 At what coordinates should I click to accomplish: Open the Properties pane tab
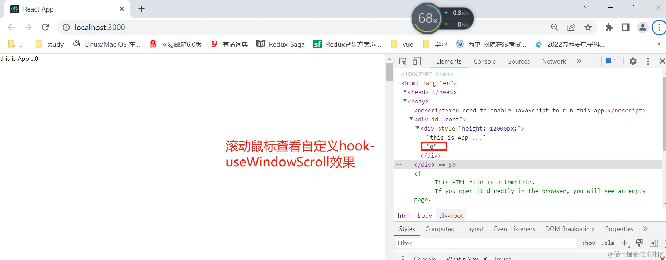click(619, 229)
